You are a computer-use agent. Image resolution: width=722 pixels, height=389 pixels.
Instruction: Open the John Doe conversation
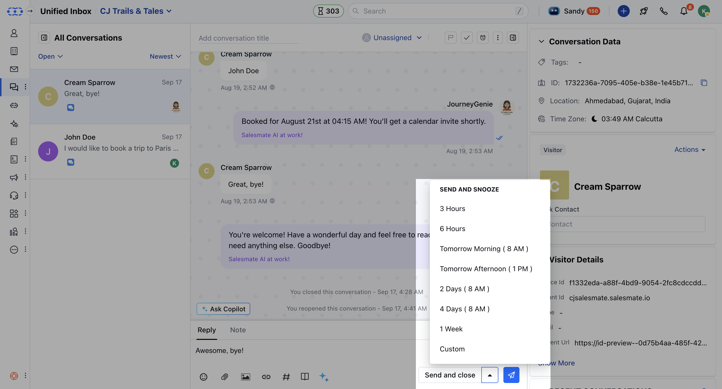[110, 151]
